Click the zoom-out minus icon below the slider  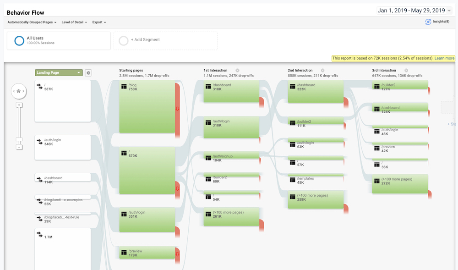coord(19,147)
